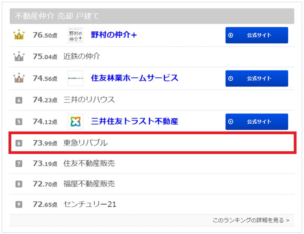Click the rank 4 number badge

pyautogui.click(x=19, y=100)
